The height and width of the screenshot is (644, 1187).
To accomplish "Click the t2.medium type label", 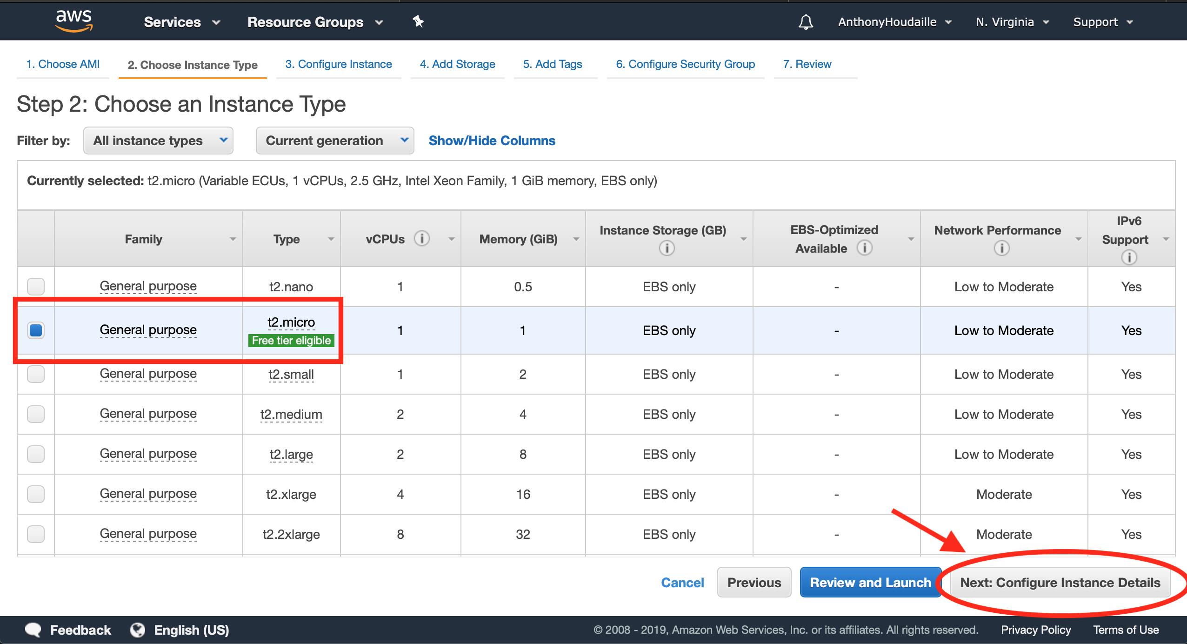I will click(x=291, y=414).
